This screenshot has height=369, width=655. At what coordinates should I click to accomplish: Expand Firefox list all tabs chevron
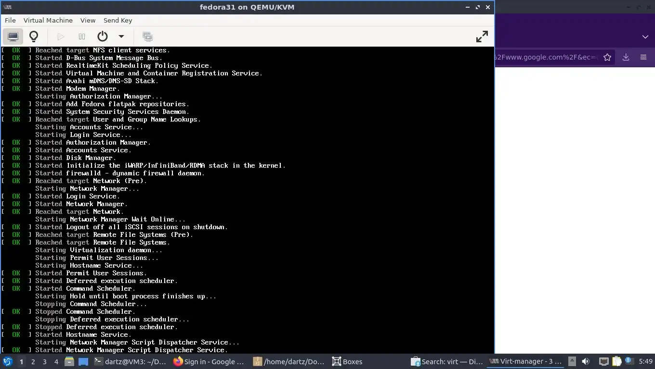645,37
